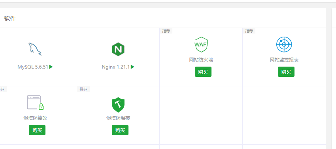Open the Nginx 1.21.1 label
Image resolution: width=336 pixels, height=149 pixels.
point(116,67)
